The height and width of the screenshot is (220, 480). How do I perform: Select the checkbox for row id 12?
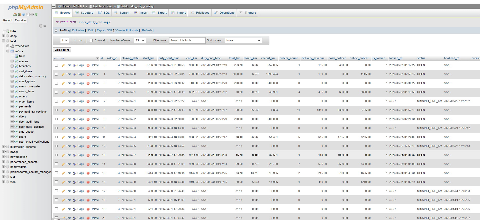pyautogui.click(x=56, y=146)
